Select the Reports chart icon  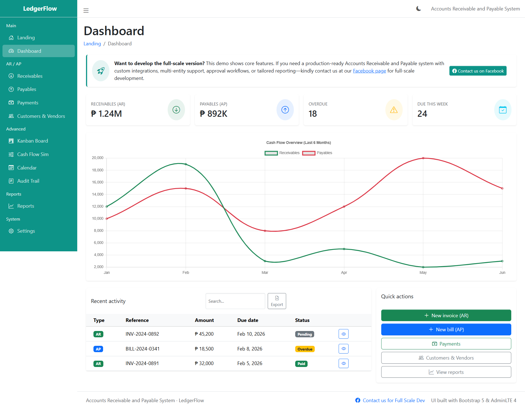(11, 206)
